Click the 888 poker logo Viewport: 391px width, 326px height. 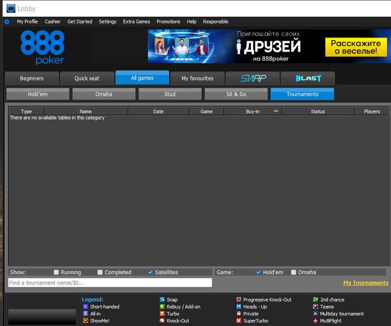click(x=42, y=48)
